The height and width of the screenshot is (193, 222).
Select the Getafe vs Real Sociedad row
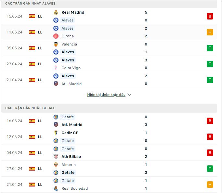point(109,185)
